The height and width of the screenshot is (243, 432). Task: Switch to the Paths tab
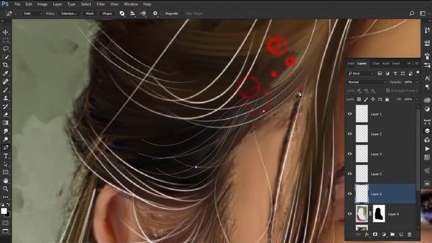(351, 63)
